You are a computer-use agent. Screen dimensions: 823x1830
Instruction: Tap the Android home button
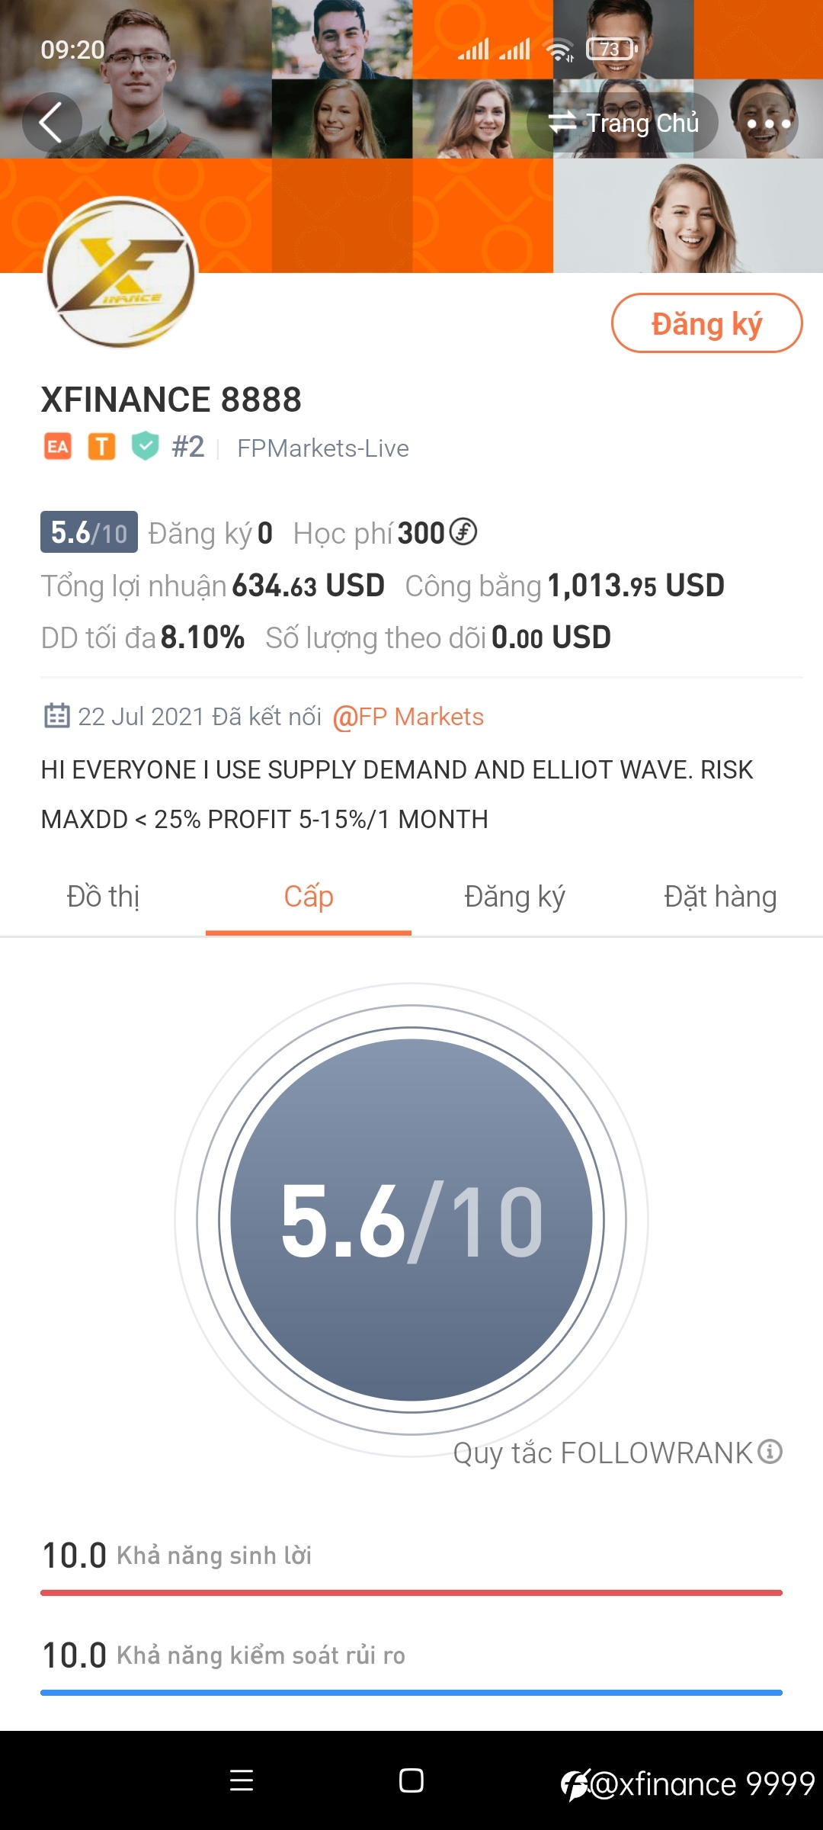click(x=411, y=1780)
